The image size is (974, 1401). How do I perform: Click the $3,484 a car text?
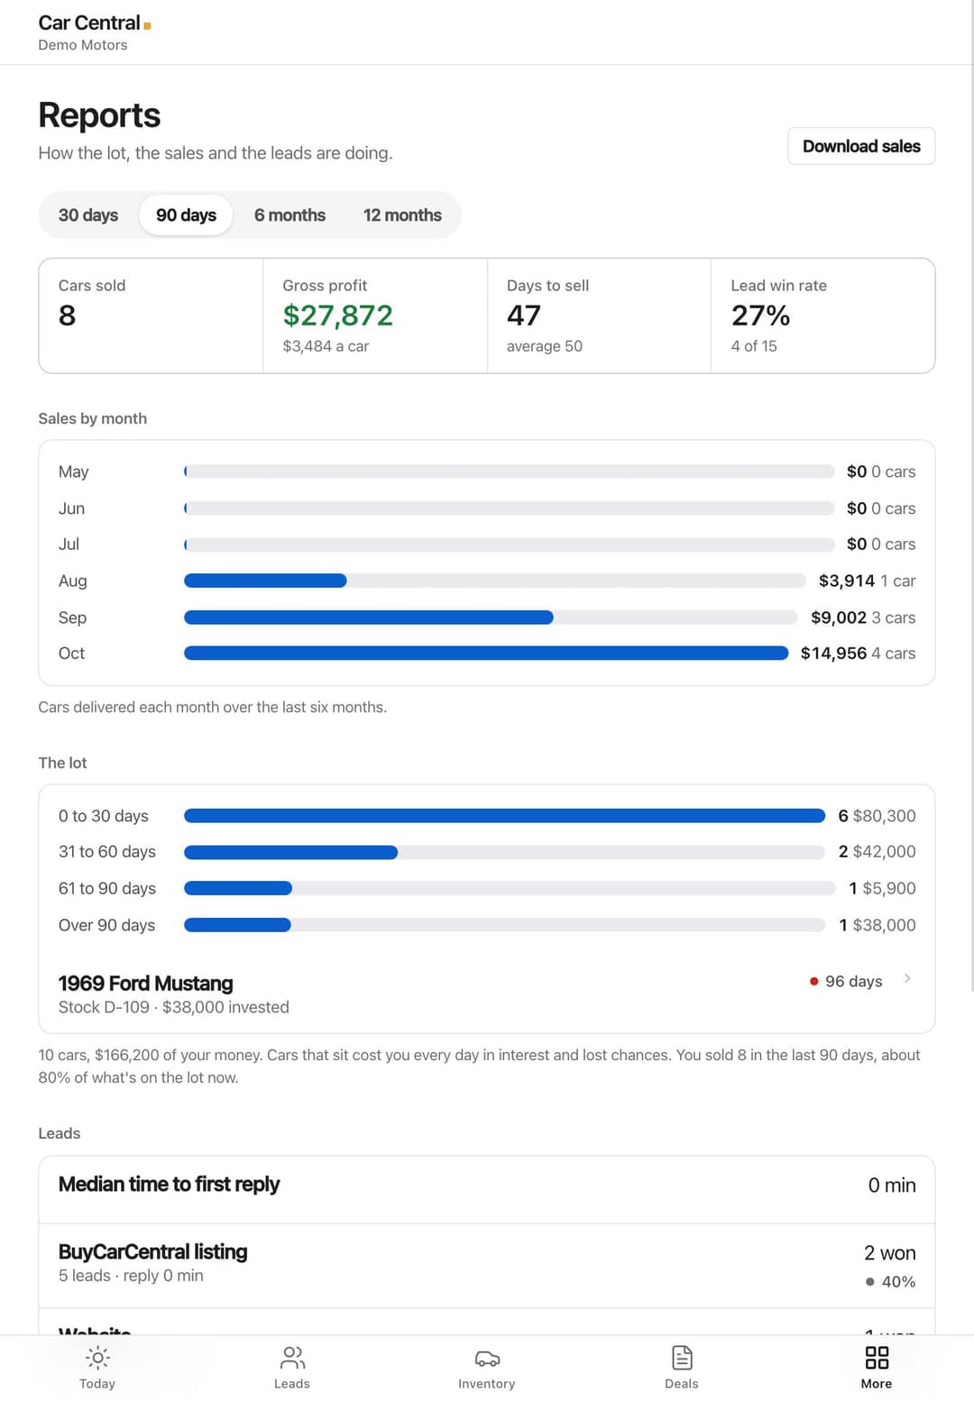(326, 346)
